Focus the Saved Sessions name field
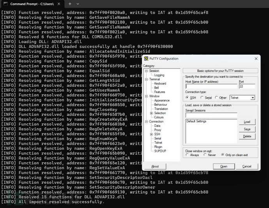This screenshot has width=269, height=208. (x=211, y=115)
